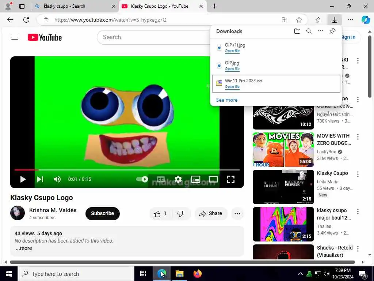Toggle the Downloads toolbar button
The image size is (374, 281).
(x=335, y=20)
